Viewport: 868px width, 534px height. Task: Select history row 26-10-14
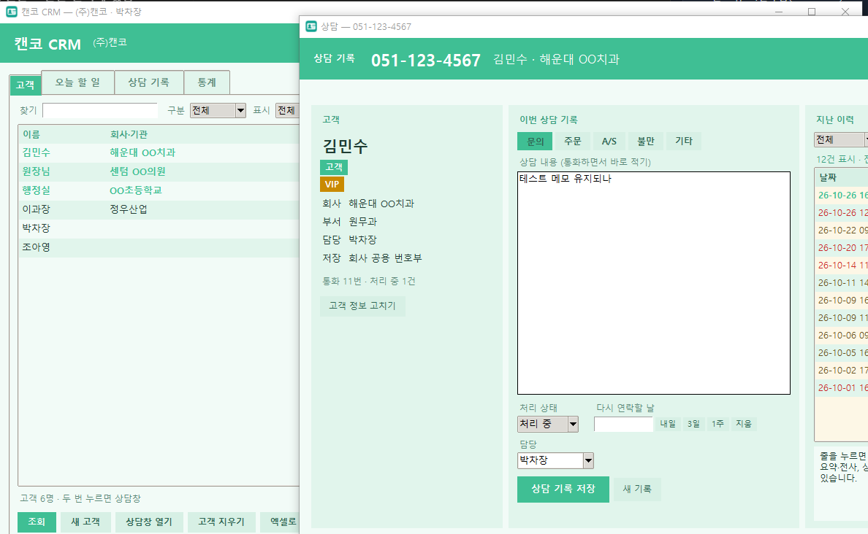point(842,266)
